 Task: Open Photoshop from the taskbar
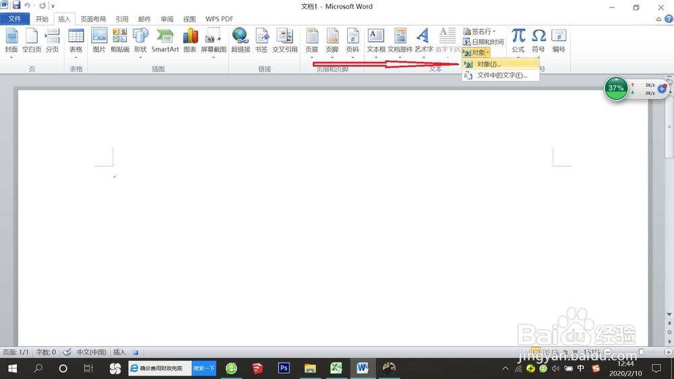click(x=284, y=368)
